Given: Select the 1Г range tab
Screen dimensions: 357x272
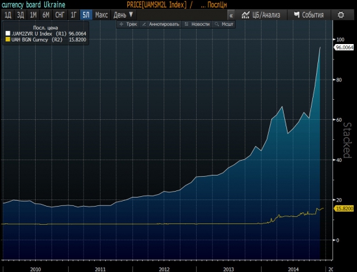Looking at the screenshot, I should pyautogui.click(x=73, y=15).
